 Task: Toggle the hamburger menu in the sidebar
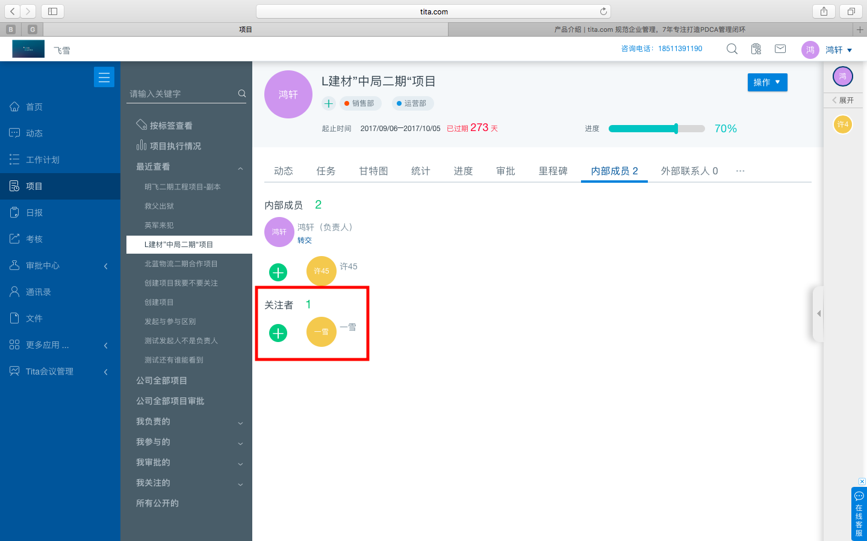pyautogui.click(x=104, y=77)
